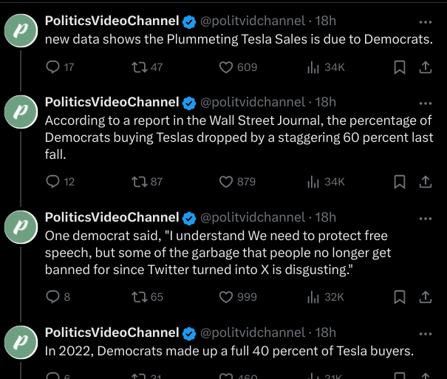Image resolution: width=447 pixels, height=379 pixels.
Task: View the 32K views count analytics
Action: 326,297
